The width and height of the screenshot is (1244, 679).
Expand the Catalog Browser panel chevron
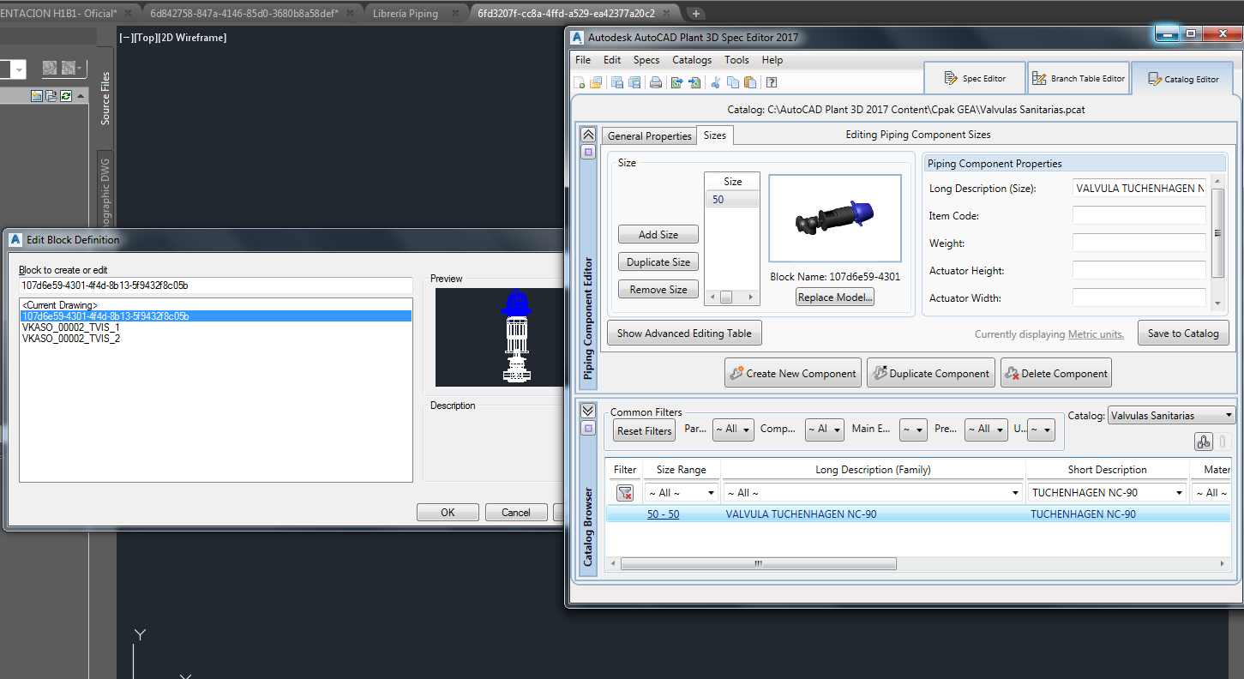(x=588, y=411)
